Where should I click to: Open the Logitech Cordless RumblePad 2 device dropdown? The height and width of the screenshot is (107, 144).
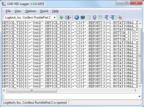pos(54,18)
